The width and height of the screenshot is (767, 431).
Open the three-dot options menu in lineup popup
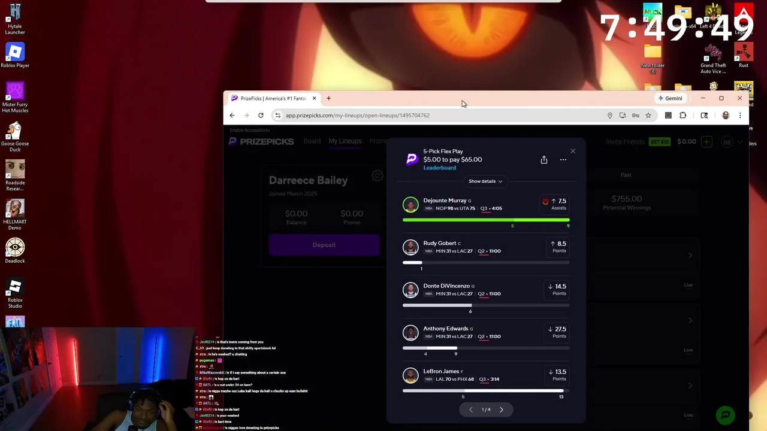click(x=563, y=160)
